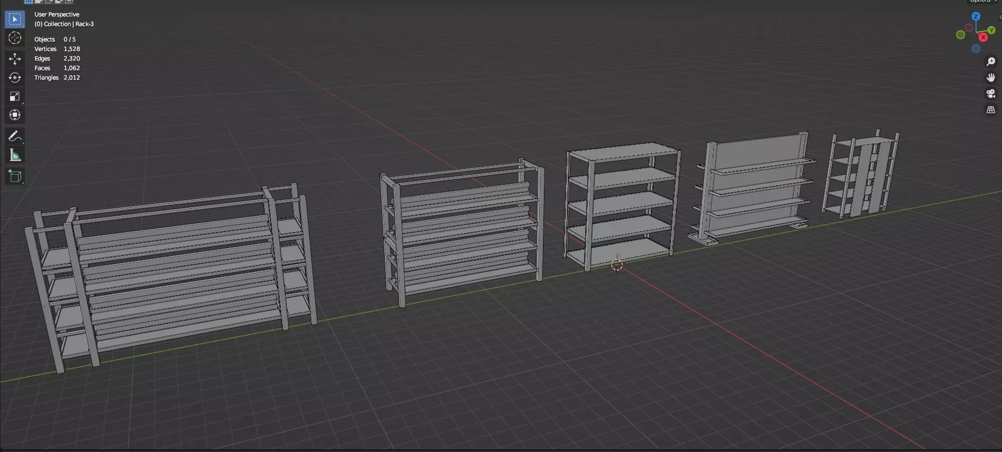The image size is (1002, 452).
Task: Click the green Y axis gizmo
Action: [x=991, y=30]
